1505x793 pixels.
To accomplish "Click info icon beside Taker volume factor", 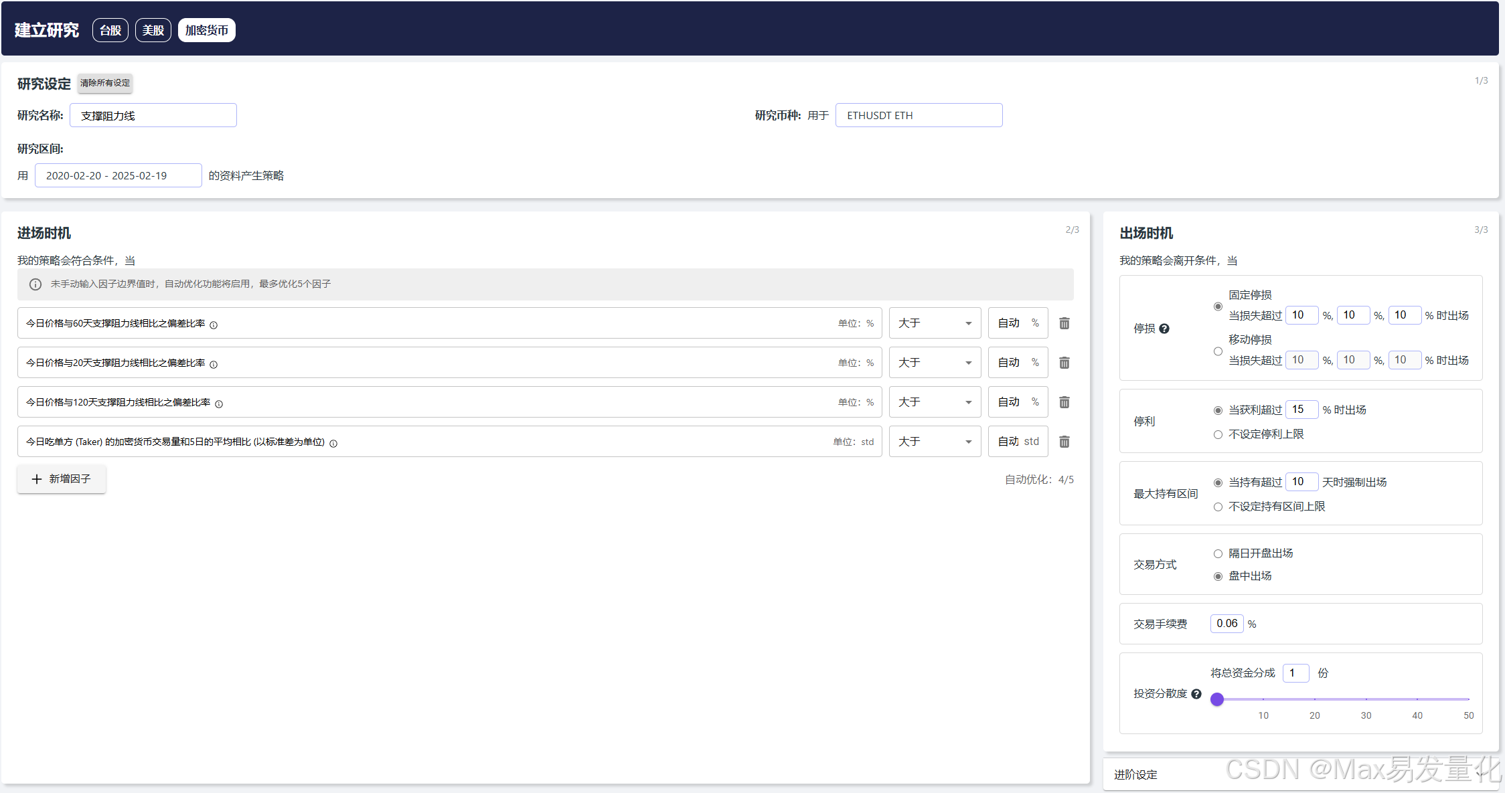I will click(333, 444).
